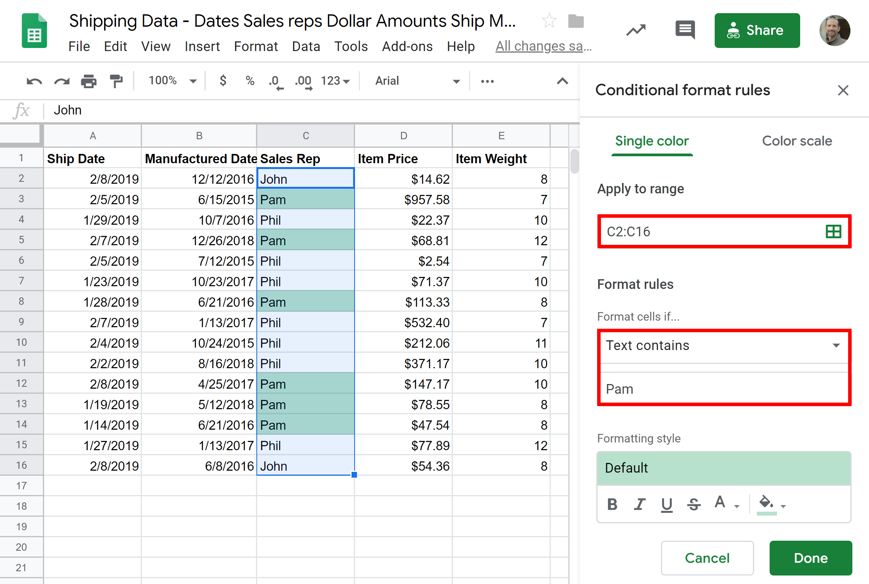Screen dimensions: 869x584
Task: Open the View menu
Action: click(x=155, y=46)
